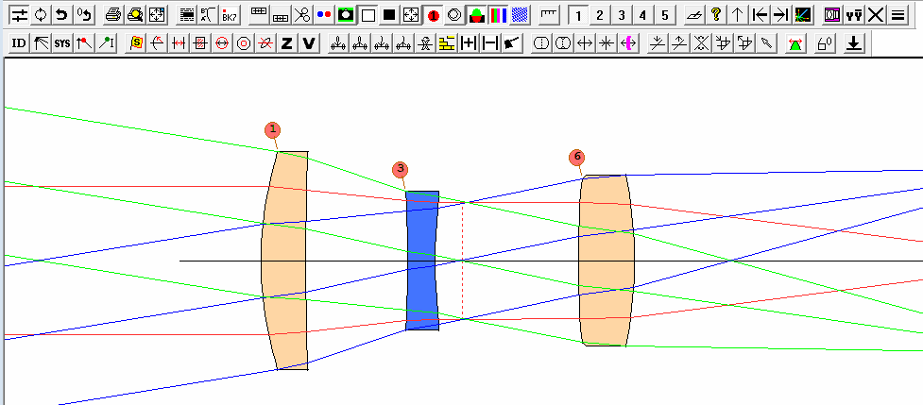
Task: Click the camera snapshot icon
Action: click(346, 15)
